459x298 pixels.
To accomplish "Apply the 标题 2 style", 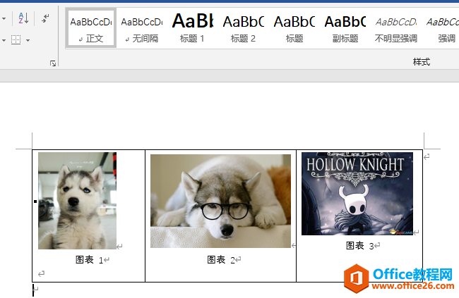I will click(x=243, y=28).
